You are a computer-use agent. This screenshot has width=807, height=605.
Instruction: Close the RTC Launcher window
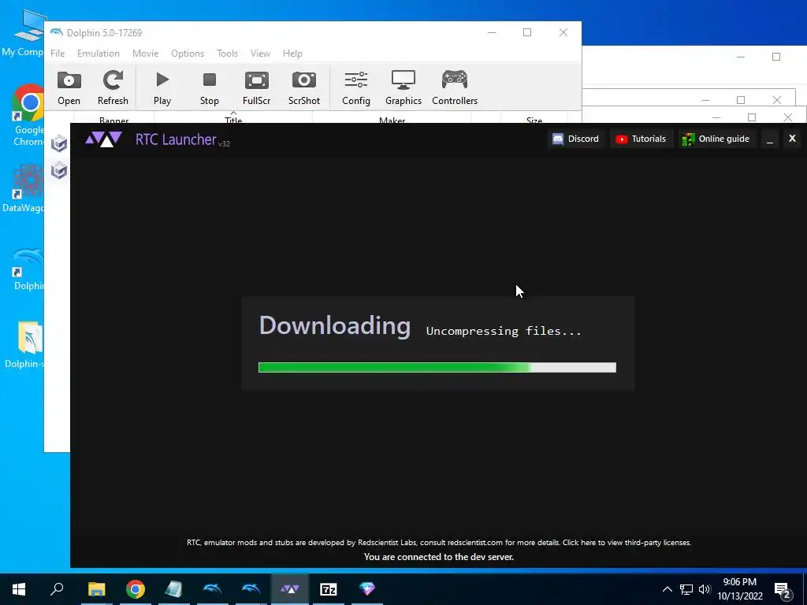[792, 139]
